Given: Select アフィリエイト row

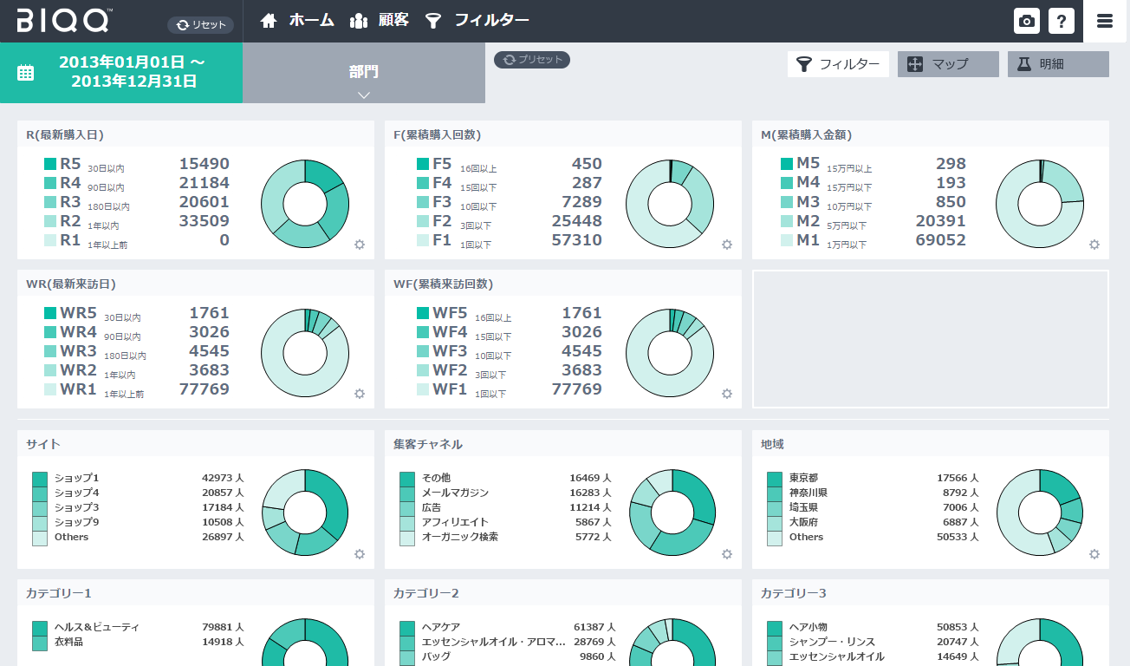Looking at the screenshot, I should tap(455, 522).
